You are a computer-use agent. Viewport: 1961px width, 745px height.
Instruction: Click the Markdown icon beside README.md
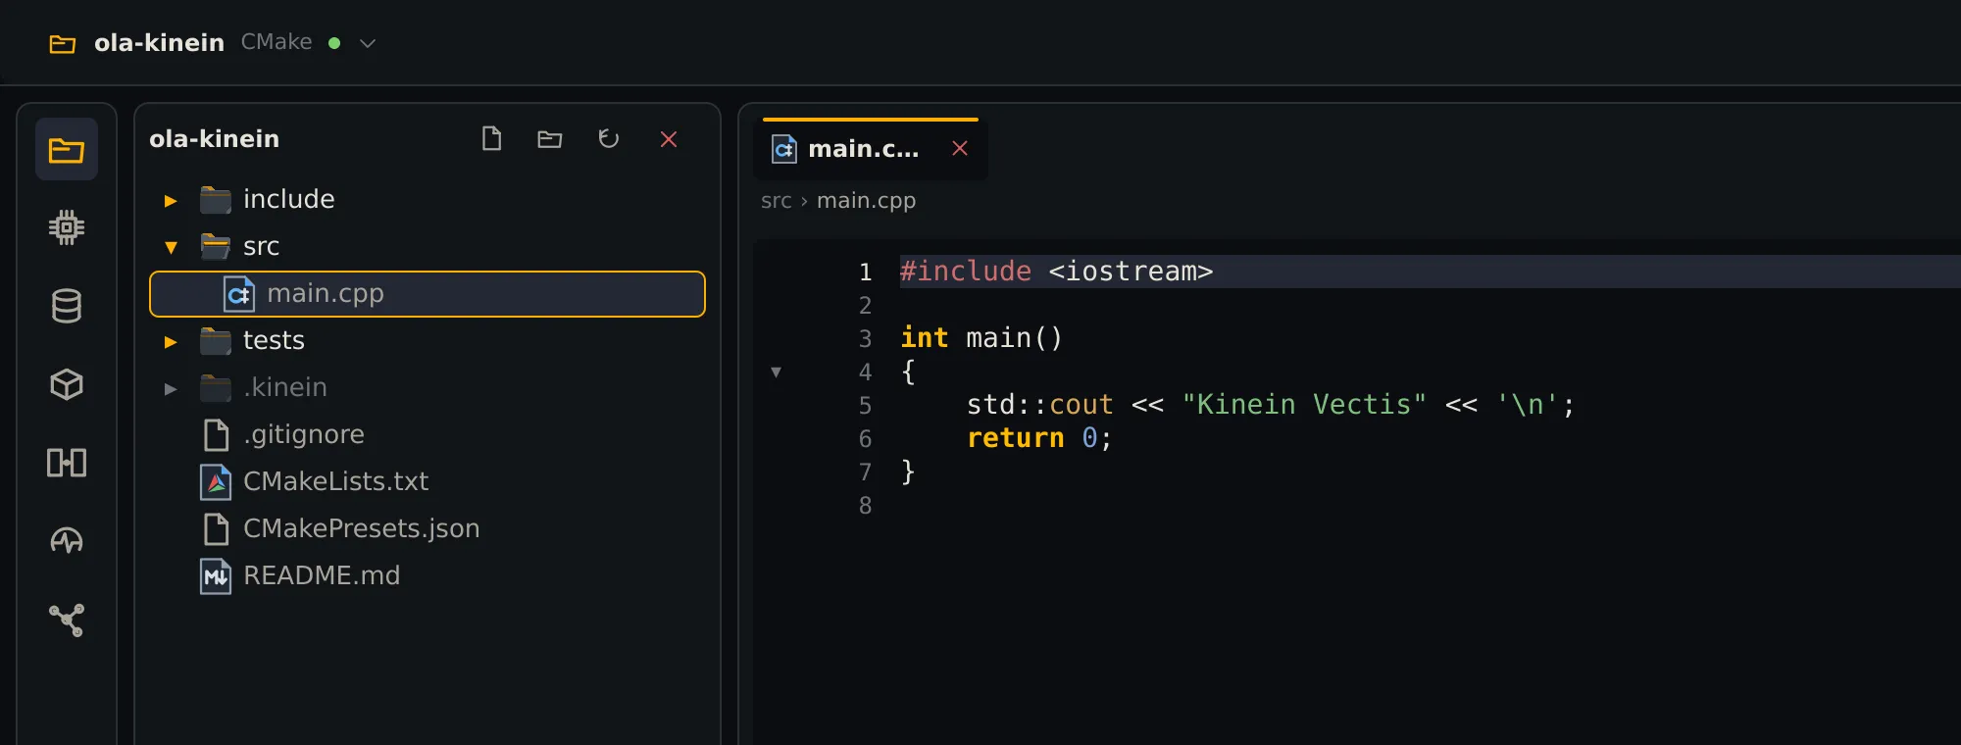click(216, 575)
